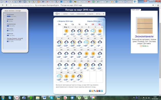Select the "Отличная" poll option
Viewport: 161px width, 100px height.
click(x=5, y=15)
